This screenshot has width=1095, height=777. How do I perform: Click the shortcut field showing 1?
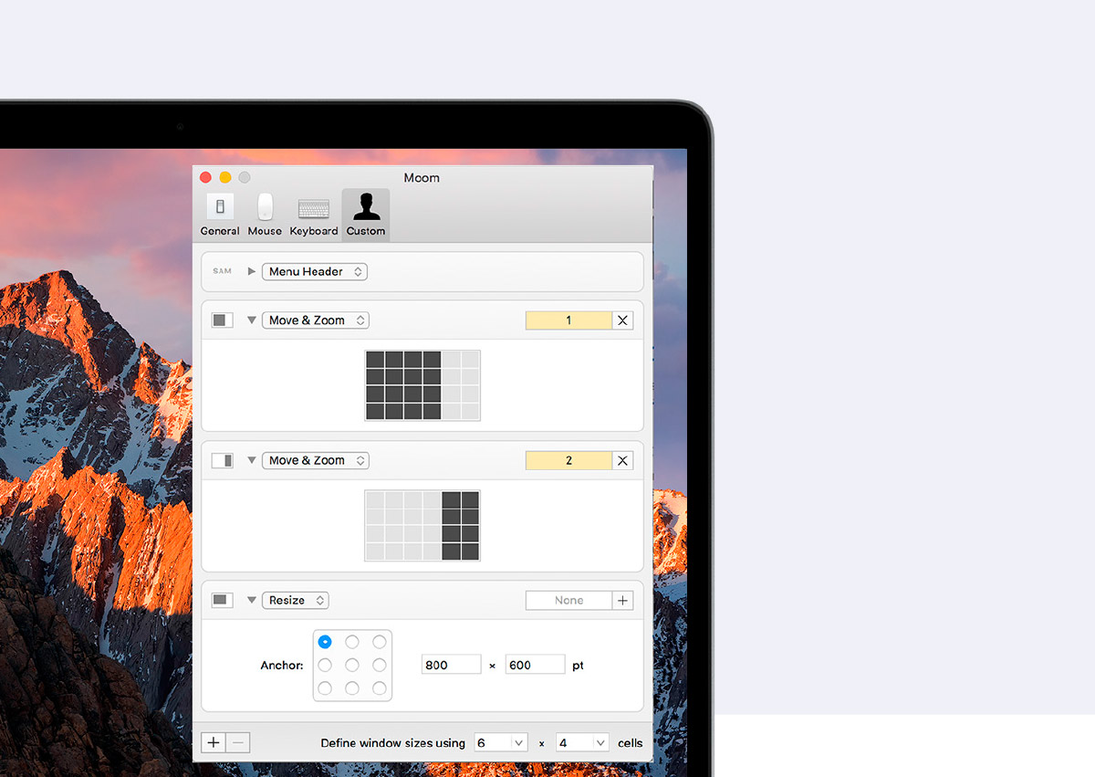pos(568,320)
